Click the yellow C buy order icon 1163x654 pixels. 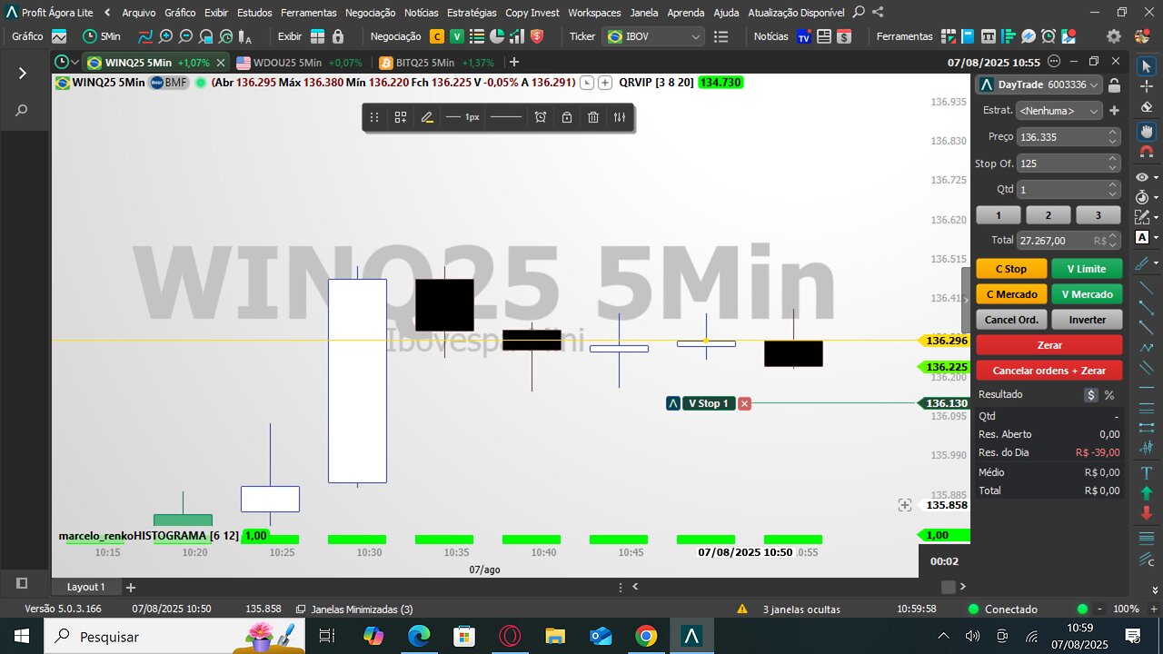[x=436, y=36]
